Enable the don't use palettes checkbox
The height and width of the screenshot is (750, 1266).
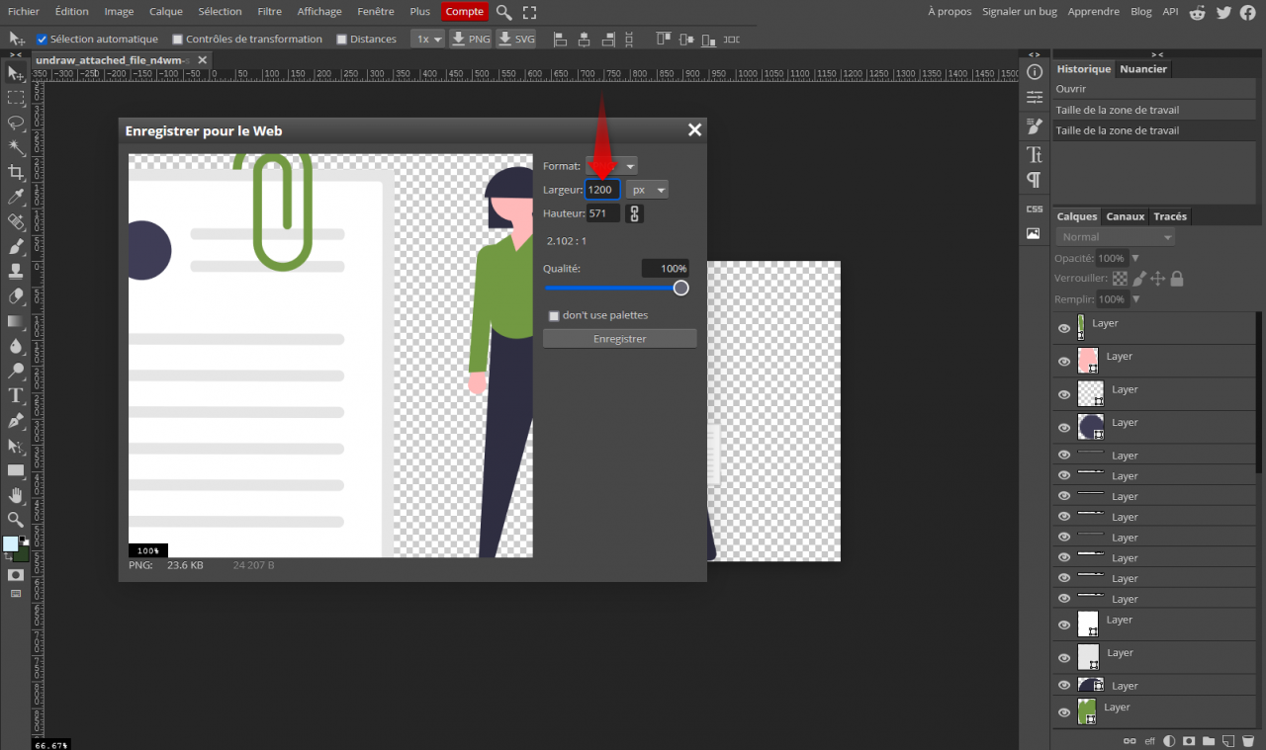pos(554,315)
